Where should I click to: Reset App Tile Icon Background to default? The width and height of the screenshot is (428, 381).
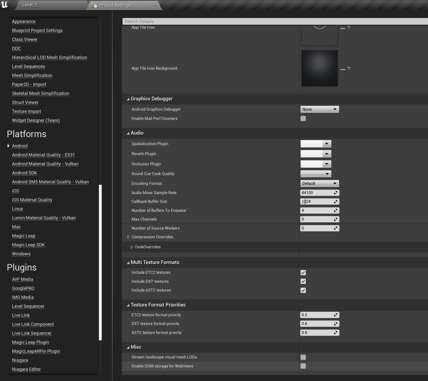(349, 68)
